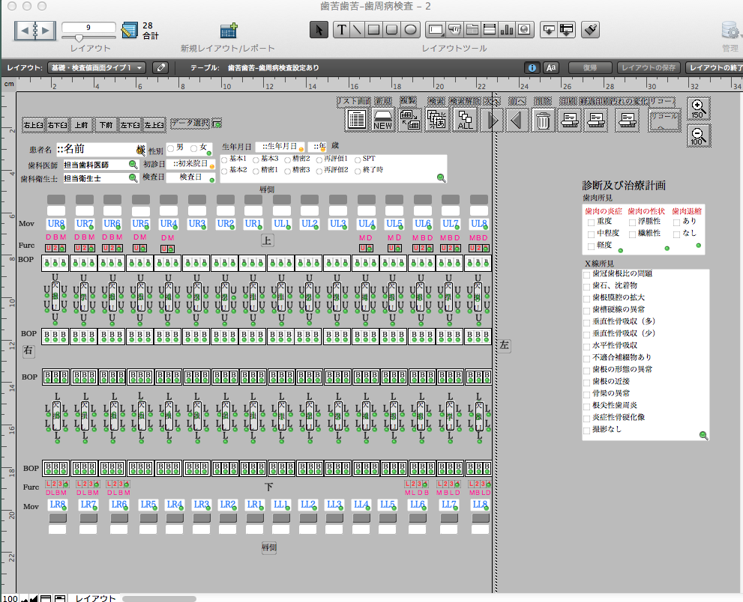This screenshot has width=743, height=602.
Task: Click the 診断及び治療計画 heading text
Action: [624, 186]
